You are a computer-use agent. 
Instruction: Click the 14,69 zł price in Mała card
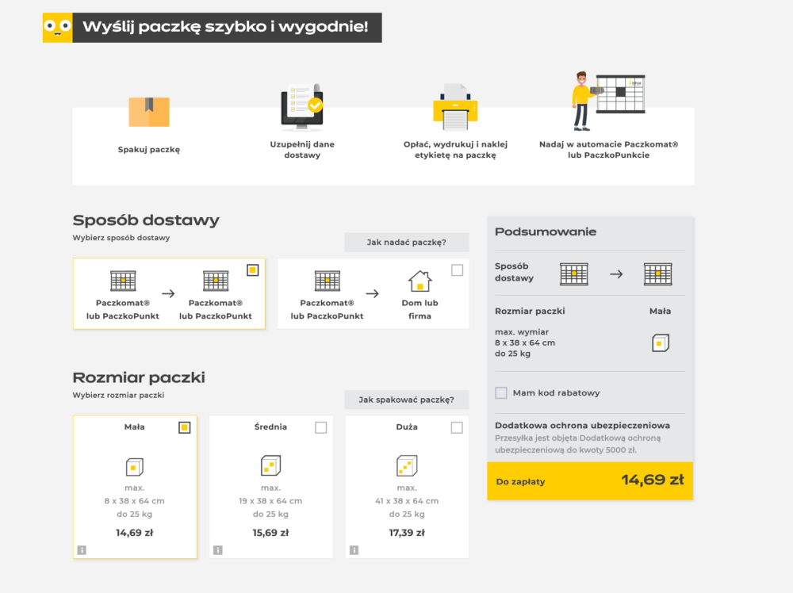(135, 533)
